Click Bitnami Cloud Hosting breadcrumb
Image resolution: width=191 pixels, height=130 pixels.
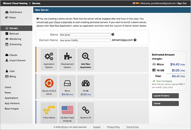pos(15,3)
